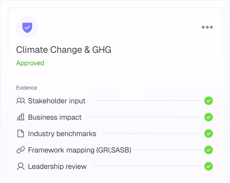Click the purple shield check icon
The width and height of the screenshot is (230, 183).
[27, 27]
